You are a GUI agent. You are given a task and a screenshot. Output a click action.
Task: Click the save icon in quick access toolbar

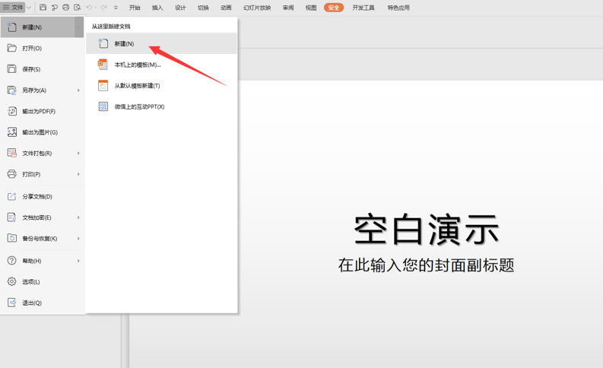(43, 8)
